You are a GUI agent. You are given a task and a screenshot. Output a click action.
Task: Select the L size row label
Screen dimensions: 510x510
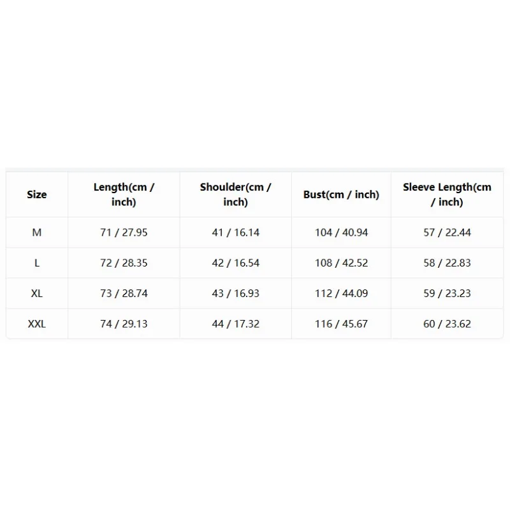(37, 263)
